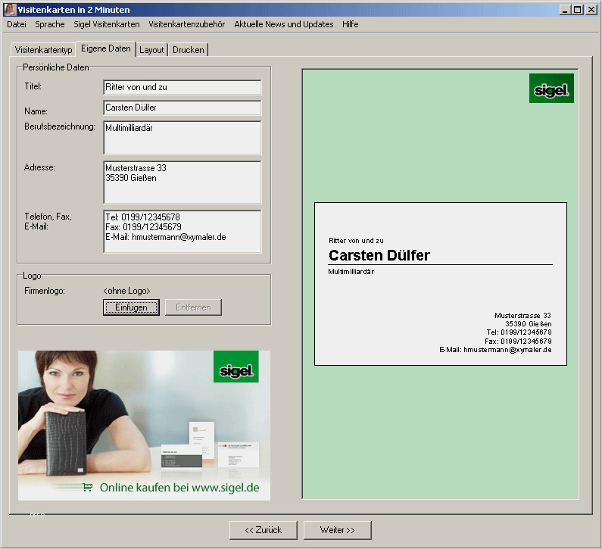Open the Hilfe menu

(x=350, y=24)
